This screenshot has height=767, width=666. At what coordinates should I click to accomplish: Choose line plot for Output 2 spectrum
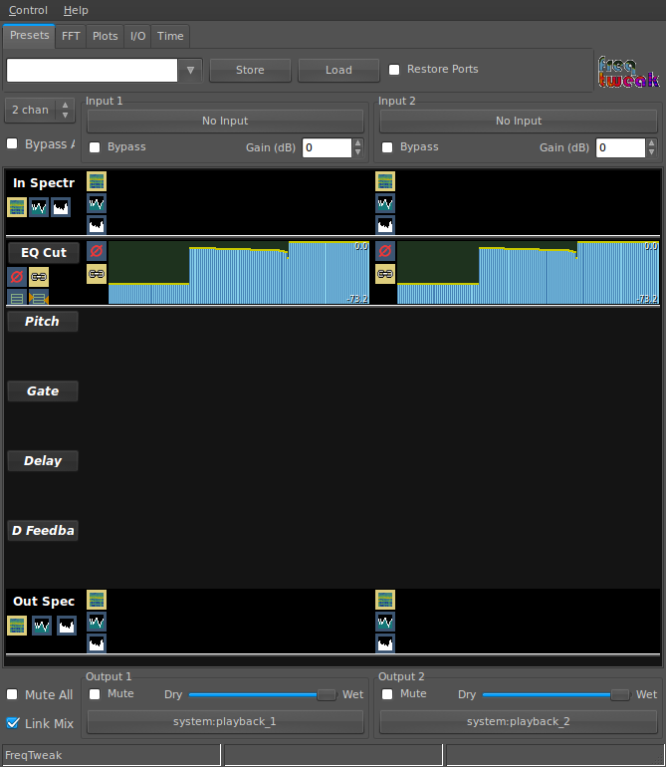click(x=385, y=622)
